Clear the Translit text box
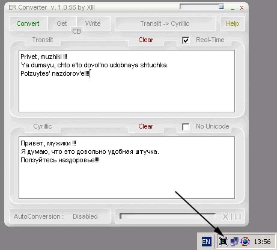Viewport: 277px width, 250px height. click(146, 40)
